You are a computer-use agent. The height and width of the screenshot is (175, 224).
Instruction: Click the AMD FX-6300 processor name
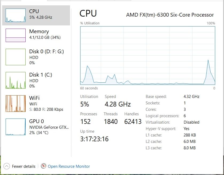coord(170,15)
